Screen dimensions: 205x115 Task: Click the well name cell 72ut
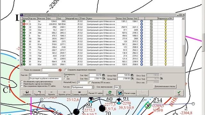[42, 53]
